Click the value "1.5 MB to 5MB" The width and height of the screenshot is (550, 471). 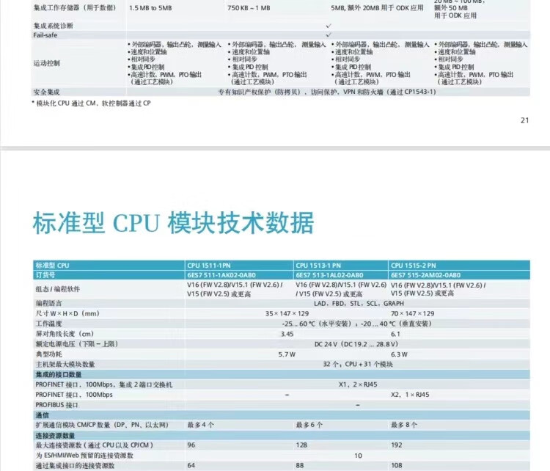point(150,8)
